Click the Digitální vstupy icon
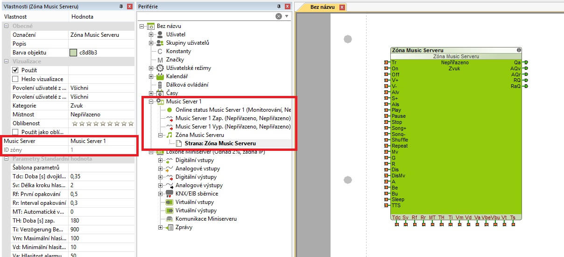 [169, 160]
